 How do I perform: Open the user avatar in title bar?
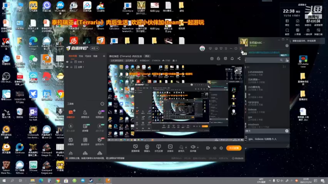pos(202,48)
